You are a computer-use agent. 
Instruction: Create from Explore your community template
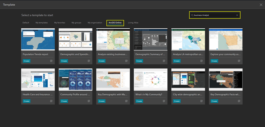(x=214, y=61)
